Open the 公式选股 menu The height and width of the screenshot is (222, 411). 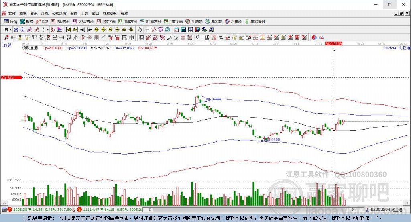[x=59, y=13]
